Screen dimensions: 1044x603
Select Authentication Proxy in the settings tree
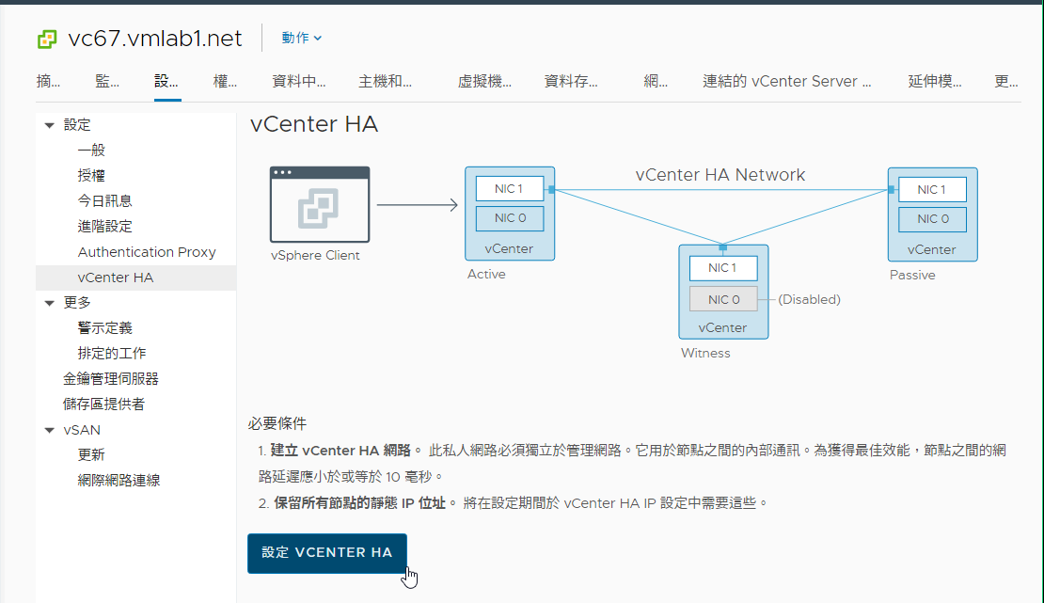coord(147,252)
